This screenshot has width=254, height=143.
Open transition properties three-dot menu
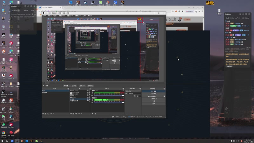click(x=140, y=96)
